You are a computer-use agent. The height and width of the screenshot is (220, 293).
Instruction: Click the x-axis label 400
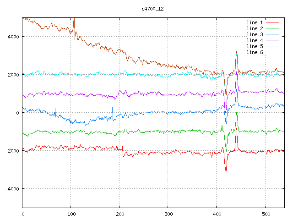[217, 214]
